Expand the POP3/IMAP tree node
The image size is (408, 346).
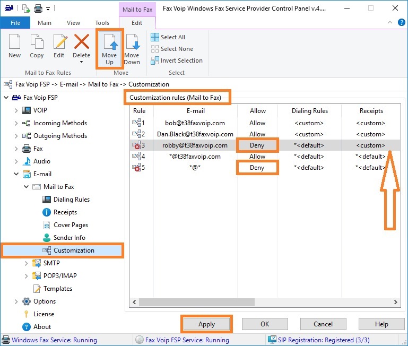coord(27,276)
